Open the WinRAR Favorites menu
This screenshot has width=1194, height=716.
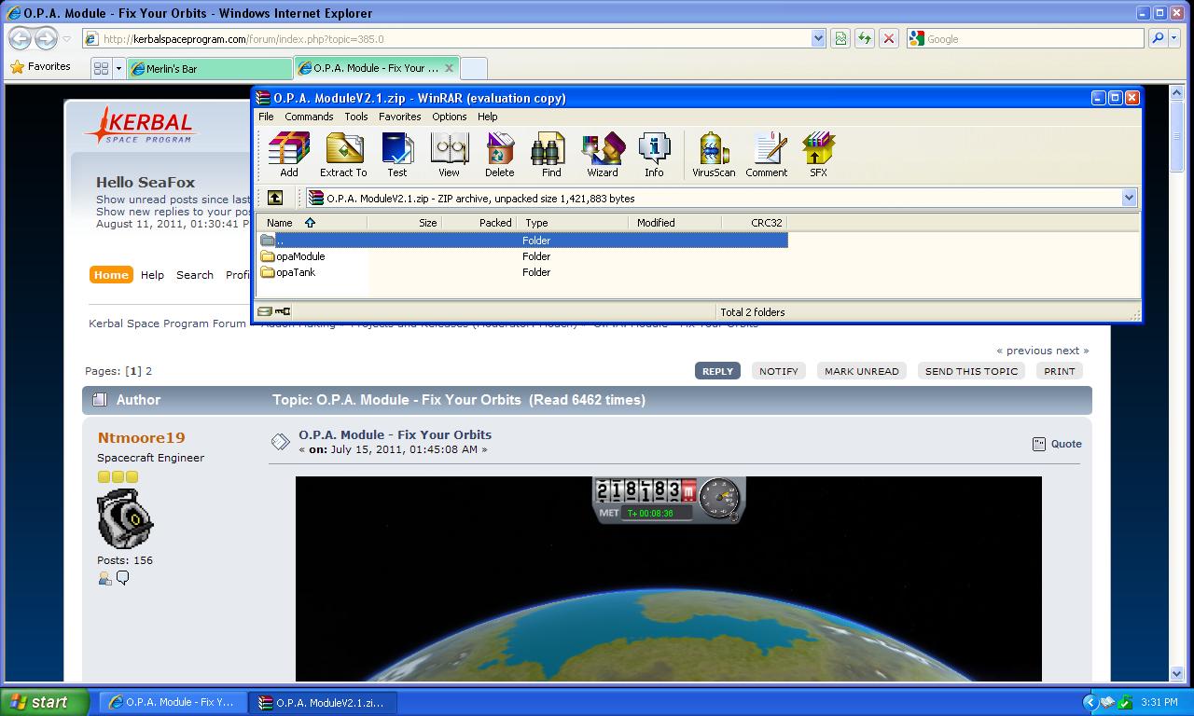(399, 117)
